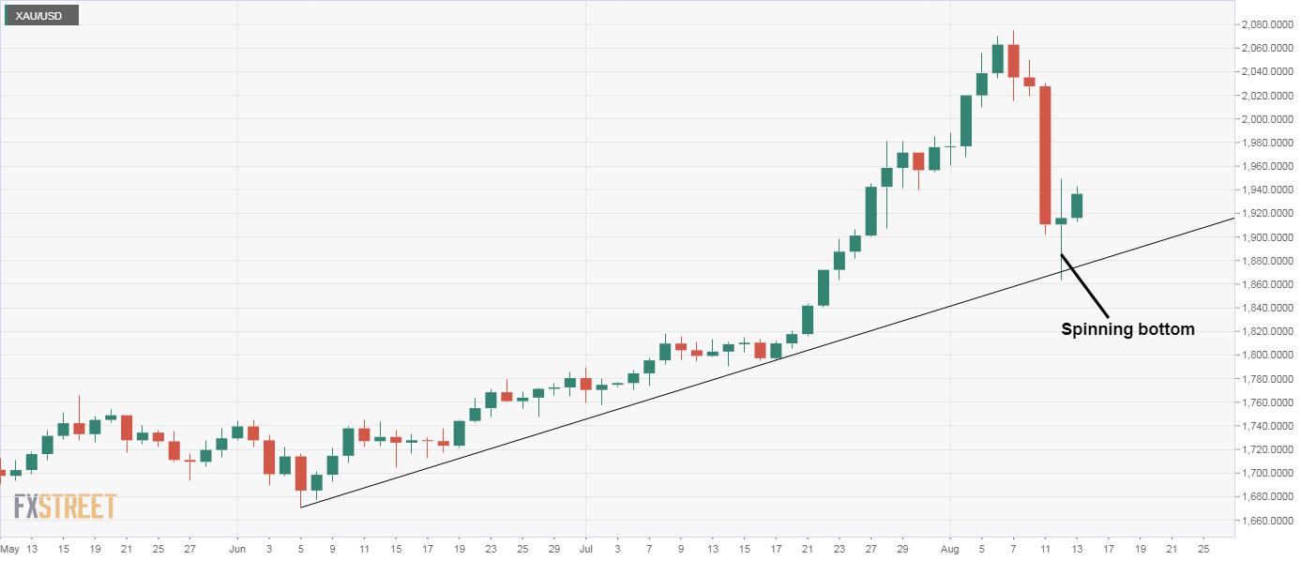The height and width of the screenshot is (561, 1301).
Task: Click the May label on date axis
Action: [x=9, y=548]
